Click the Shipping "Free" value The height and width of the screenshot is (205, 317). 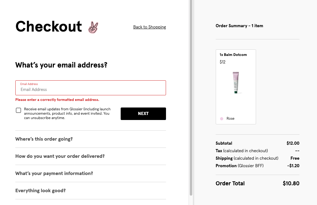(295, 158)
